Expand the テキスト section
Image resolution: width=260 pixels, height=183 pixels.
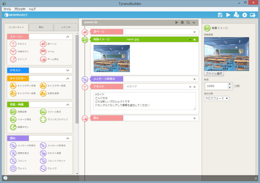pyautogui.click(x=67, y=70)
